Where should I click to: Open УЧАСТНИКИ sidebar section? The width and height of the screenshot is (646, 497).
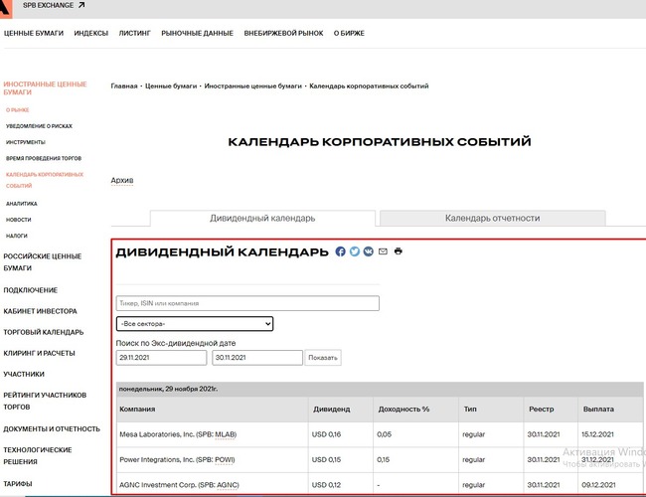(24, 374)
